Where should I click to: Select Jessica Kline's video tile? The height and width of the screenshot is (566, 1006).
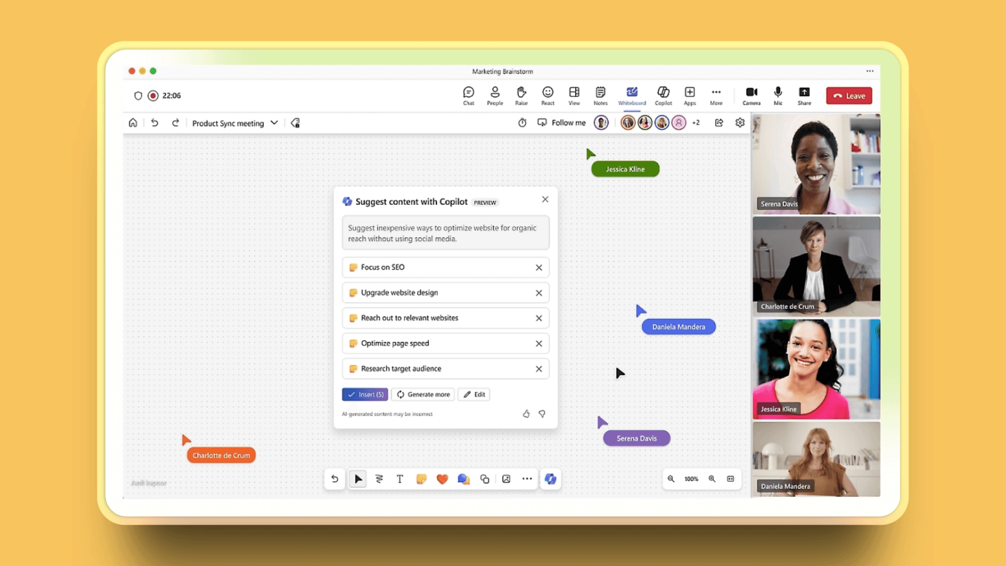(x=816, y=369)
